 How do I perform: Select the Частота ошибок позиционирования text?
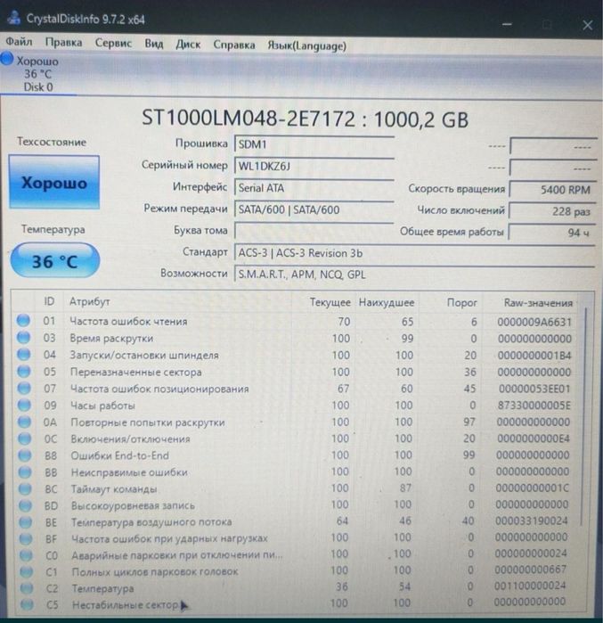click(159, 389)
